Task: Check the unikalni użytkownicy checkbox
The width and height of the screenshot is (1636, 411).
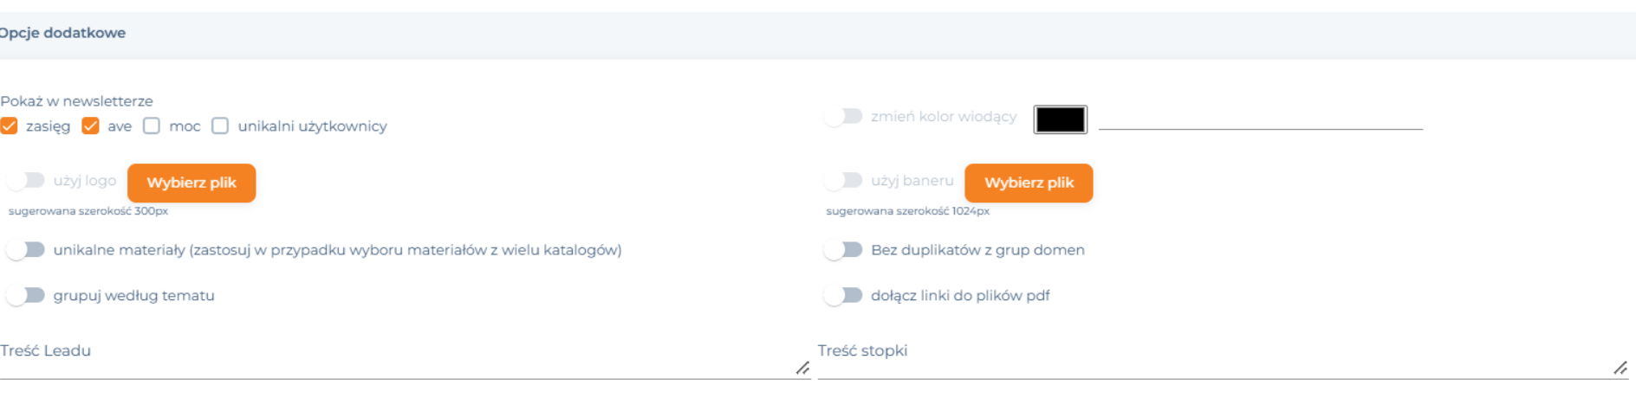Action: (220, 126)
